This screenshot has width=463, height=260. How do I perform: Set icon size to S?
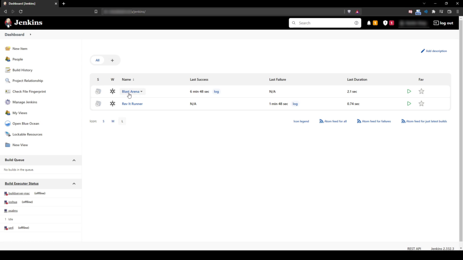point(104,121)
